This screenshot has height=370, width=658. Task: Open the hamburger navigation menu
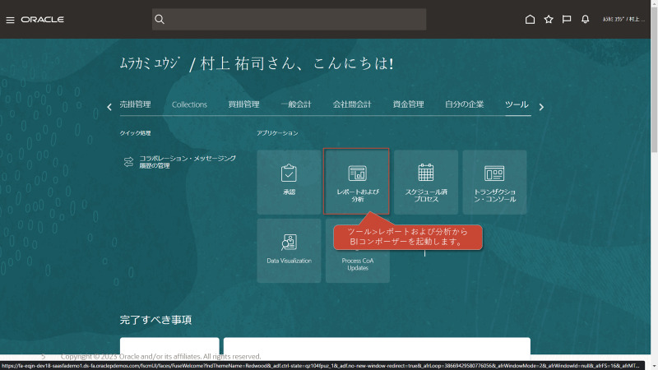(10, 20)
